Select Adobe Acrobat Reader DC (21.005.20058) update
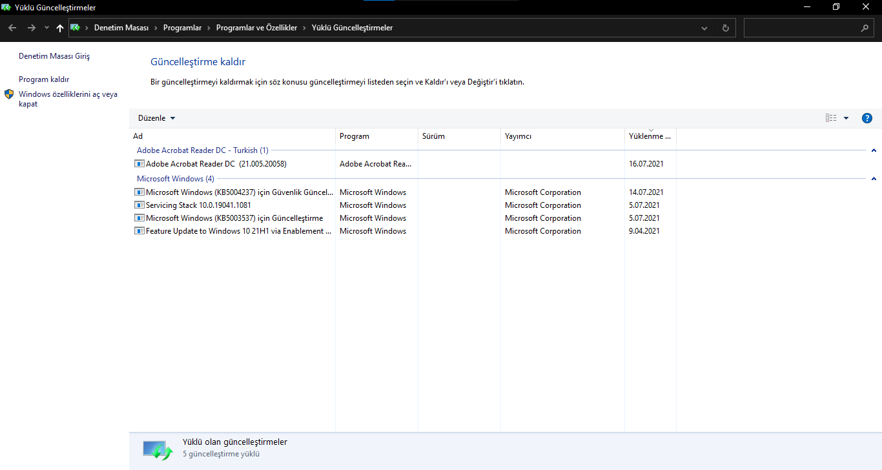This screenshot has height=470, width=882. coord(216,164)
